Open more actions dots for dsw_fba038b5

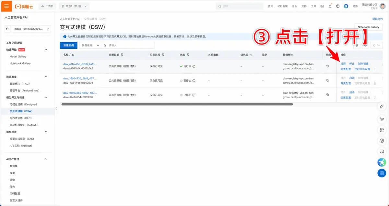click(375, 98)
